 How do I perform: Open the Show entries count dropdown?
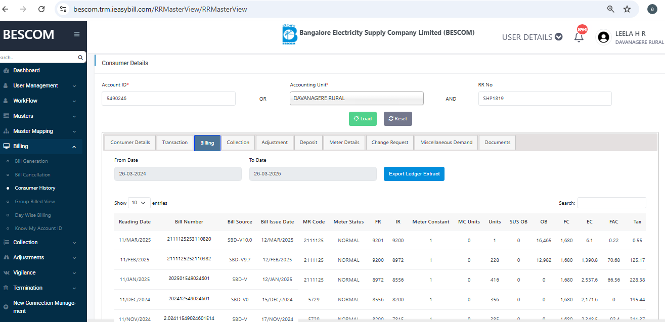coord(140,203)
